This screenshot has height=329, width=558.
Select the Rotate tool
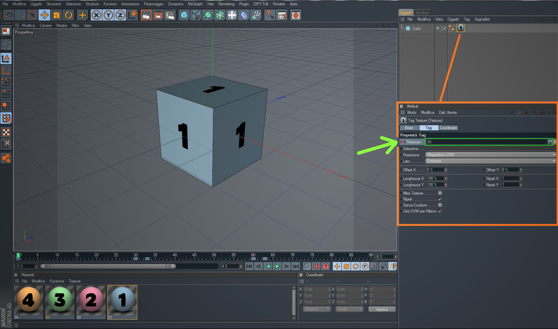(68, 15)
